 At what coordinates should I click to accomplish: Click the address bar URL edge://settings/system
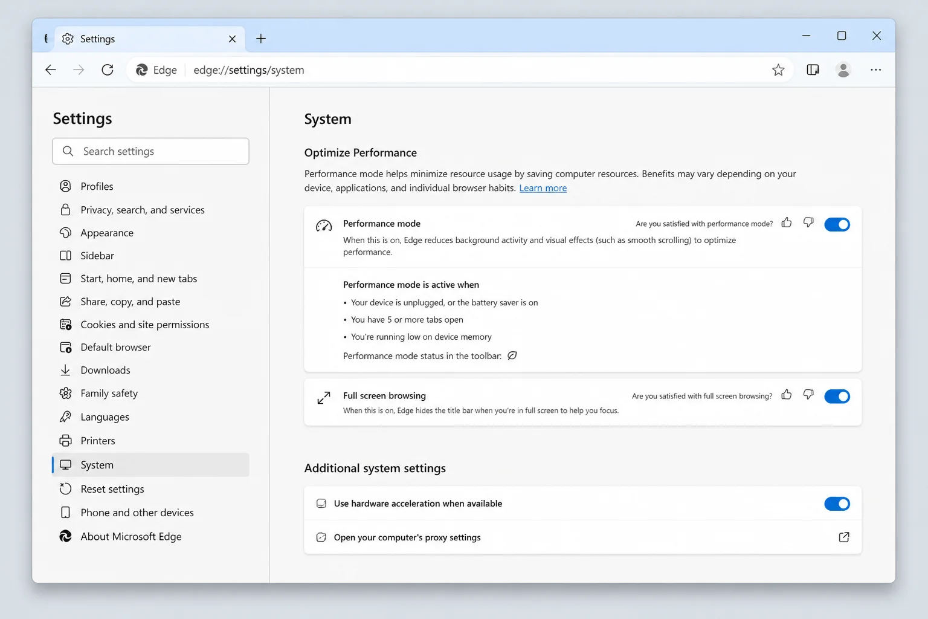click(249, 70)
